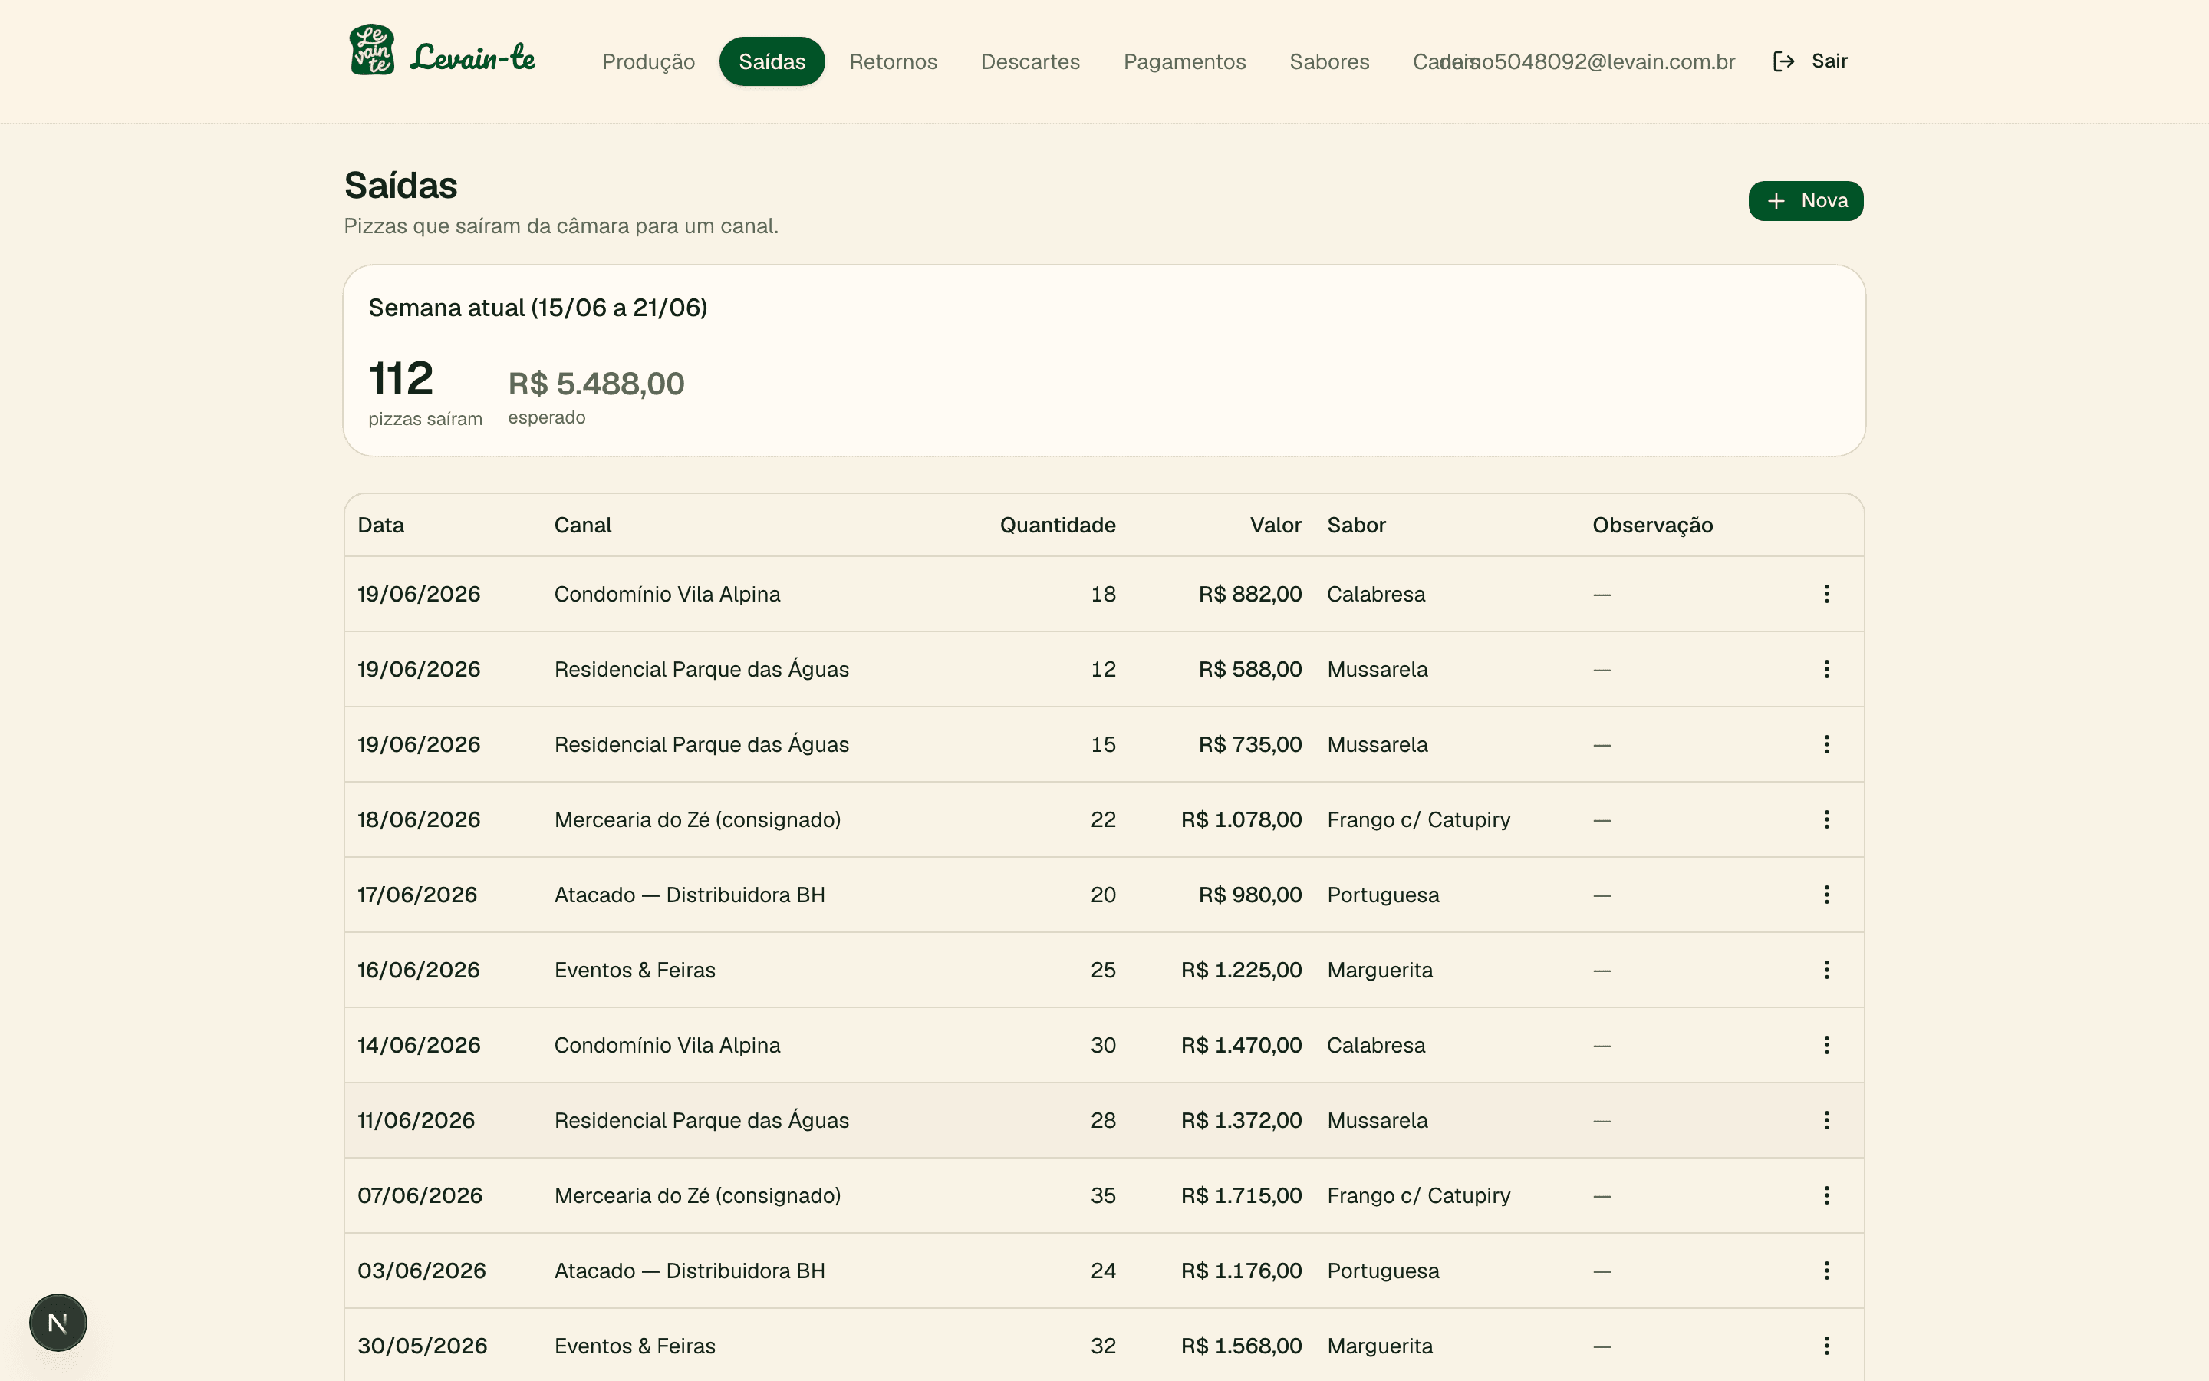2209x1381 pixels.
Task: Navigate to Pagamentos tab
Action: pos(1184,61)
